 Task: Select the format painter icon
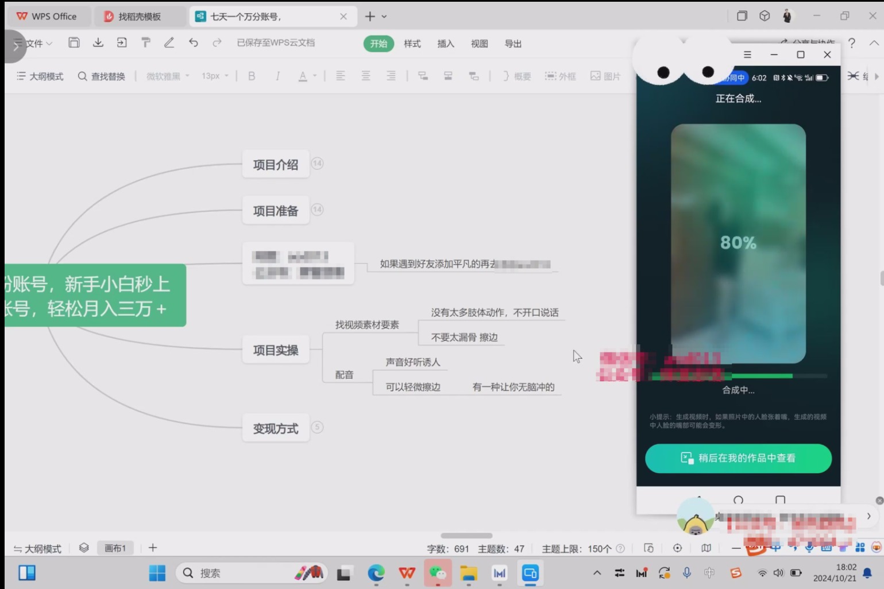[146, 42]
